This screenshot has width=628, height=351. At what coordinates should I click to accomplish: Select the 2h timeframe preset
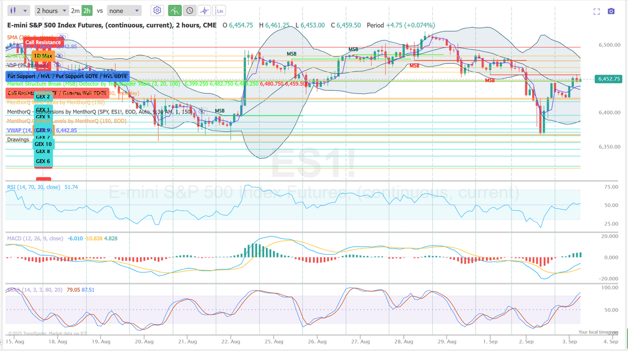click(87, 11)
